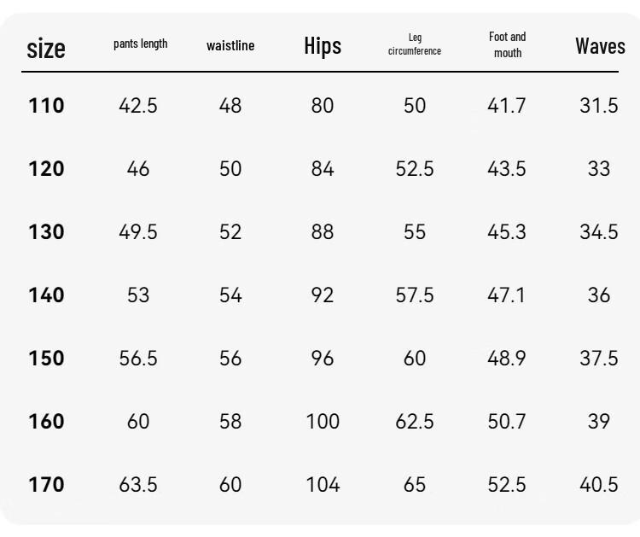
Task: Select the size 140 row label
Action: pyautogui.click(x=46, y=295)
